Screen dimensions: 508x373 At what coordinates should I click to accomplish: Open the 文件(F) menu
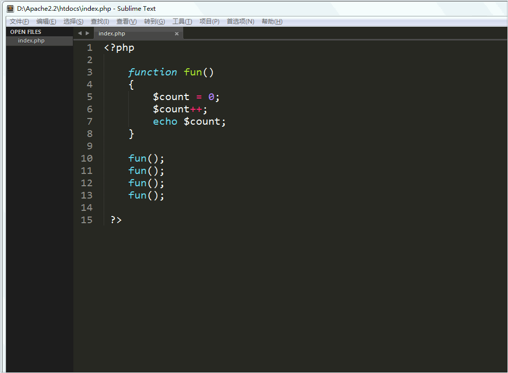click(x=19, y=22)
